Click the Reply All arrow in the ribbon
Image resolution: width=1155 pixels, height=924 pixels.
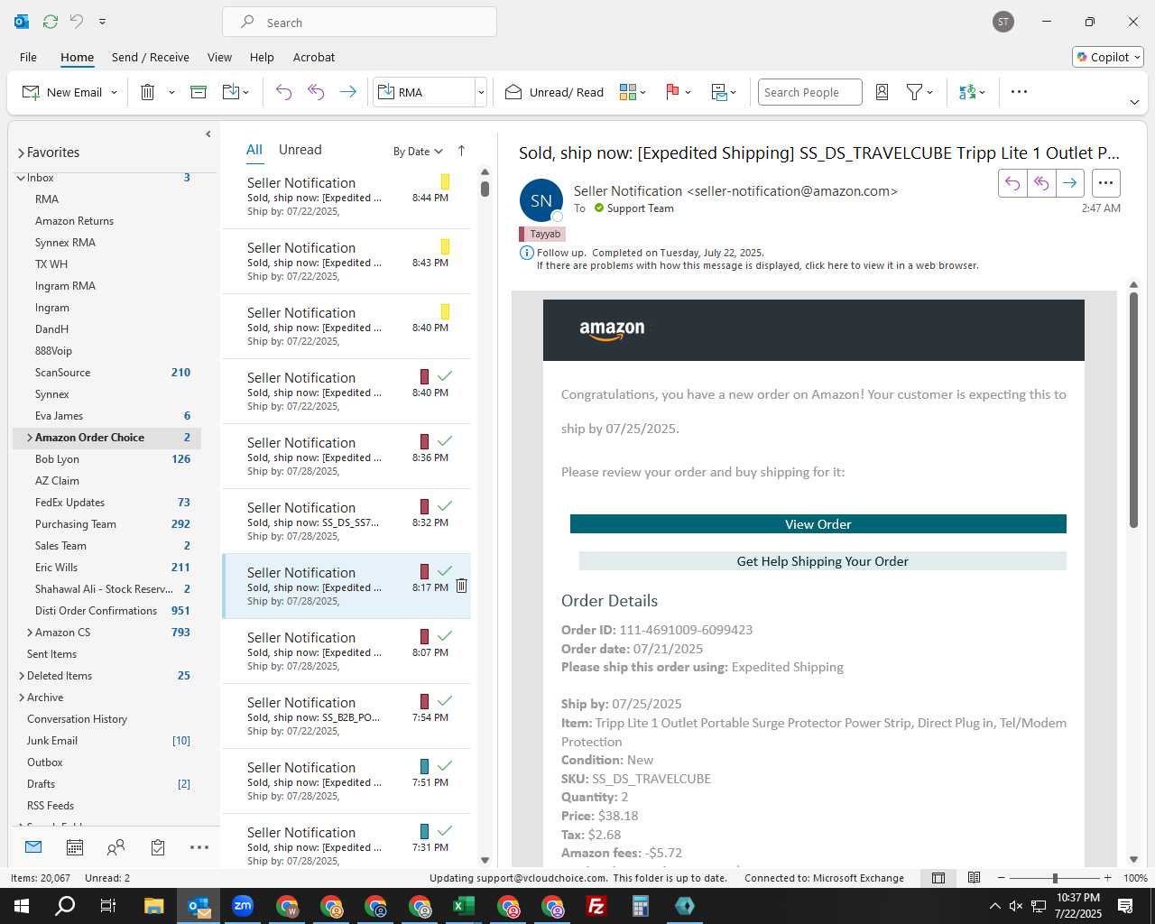coord(316,92)
